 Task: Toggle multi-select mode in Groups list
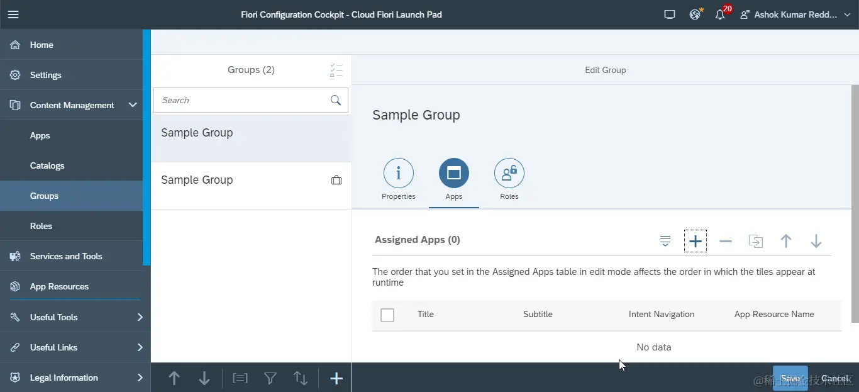[x=336, y=70]
